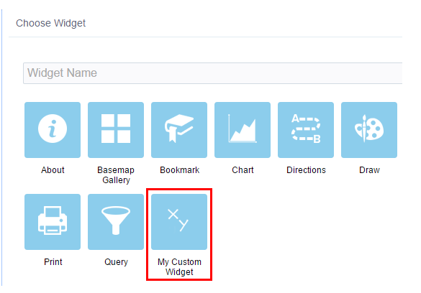Choose the Query funnel icon
This screenshot has height=293, width=421.
click(116, 222)
